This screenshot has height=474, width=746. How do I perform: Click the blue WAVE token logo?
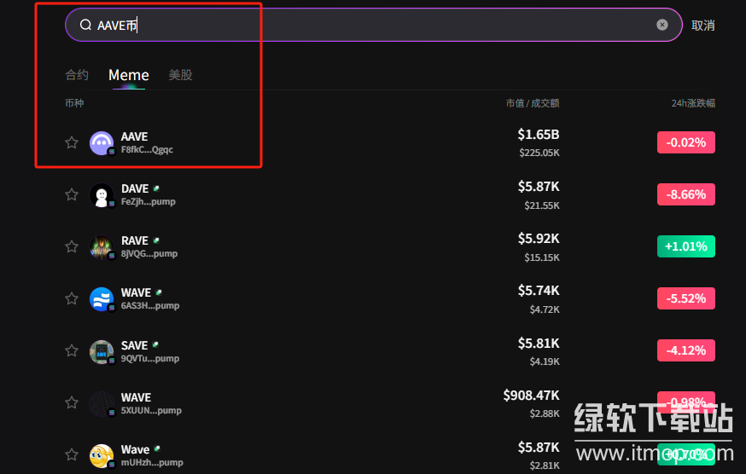[x=102, y=299]
